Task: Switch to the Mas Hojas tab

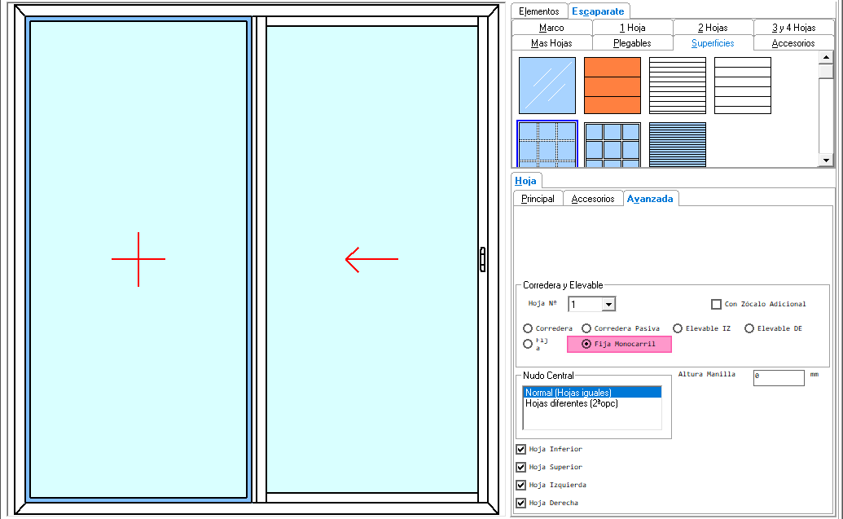Action: (x=551, y=43)
